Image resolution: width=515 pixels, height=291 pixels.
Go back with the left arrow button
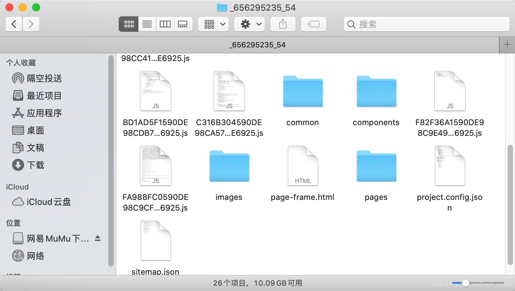14,24
